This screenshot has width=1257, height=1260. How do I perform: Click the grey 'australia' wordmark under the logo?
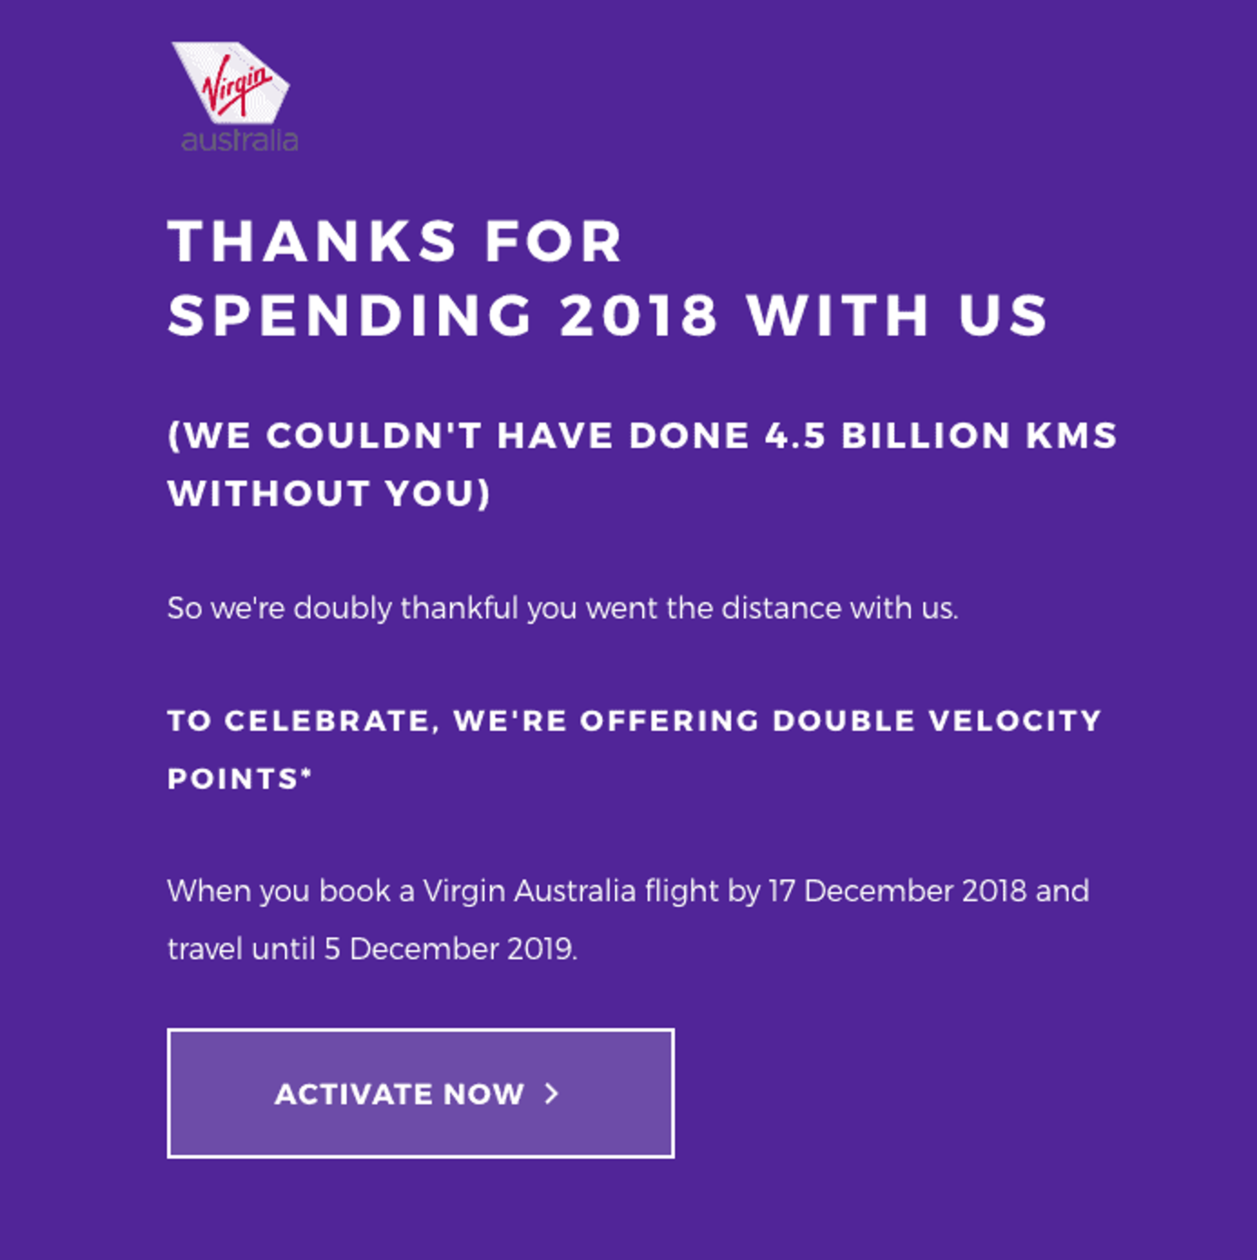click(x=240, y=140)
